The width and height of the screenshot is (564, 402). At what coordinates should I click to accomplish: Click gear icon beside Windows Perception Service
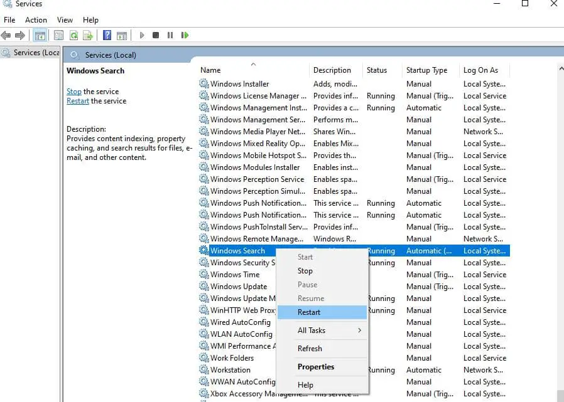pyautogui.click(x=204, y=179)
